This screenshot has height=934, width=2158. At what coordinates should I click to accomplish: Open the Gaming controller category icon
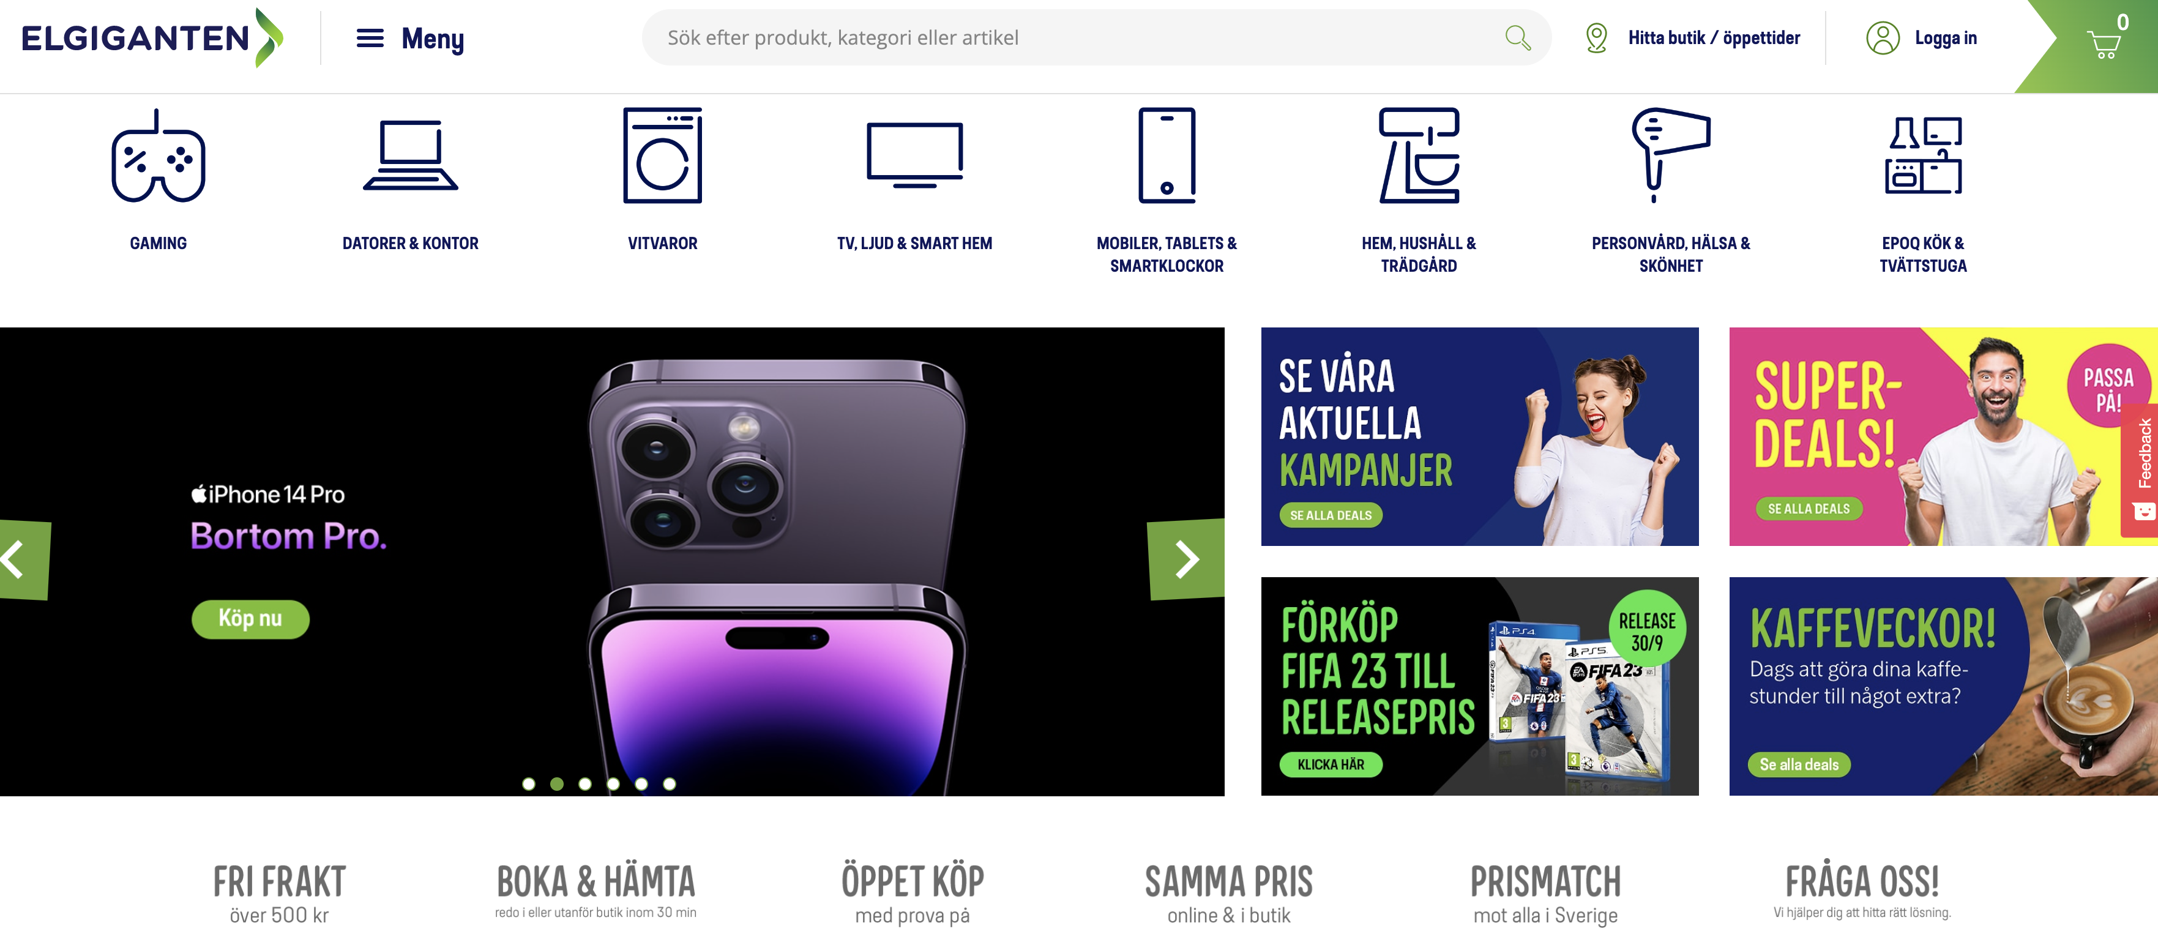(x=159, y=156)
